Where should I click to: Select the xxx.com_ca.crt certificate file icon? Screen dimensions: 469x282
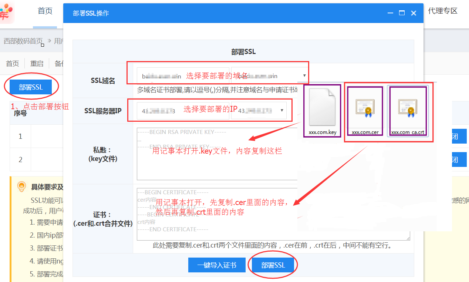[408, 108]
